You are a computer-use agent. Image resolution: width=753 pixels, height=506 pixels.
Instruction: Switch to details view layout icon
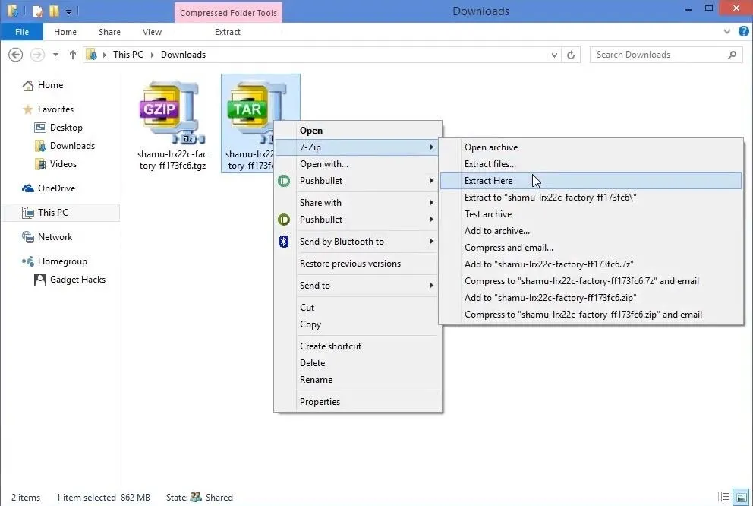[x=723, y=497]
